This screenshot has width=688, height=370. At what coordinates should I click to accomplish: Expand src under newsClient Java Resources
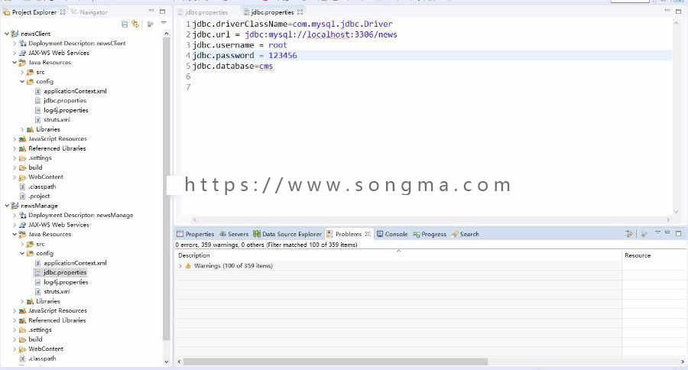pos(22,72)
